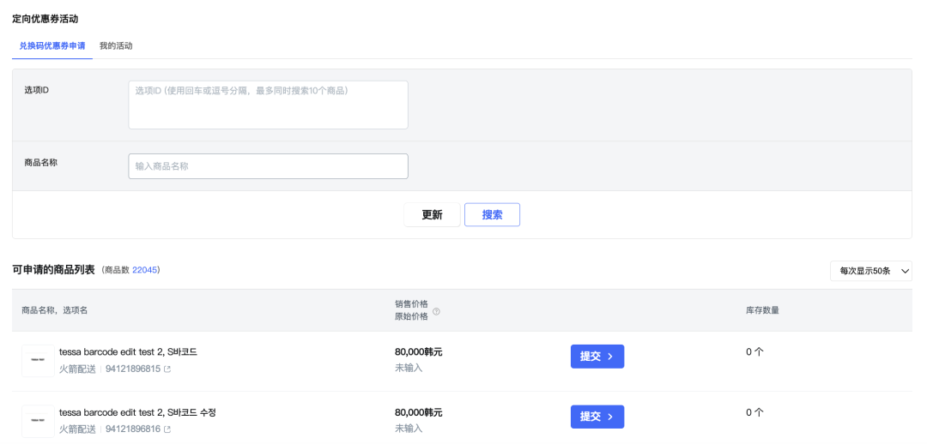Open product name ending in S바코드
This screenshot has height=444, width=927.
pyautogui.click(x=128, y=352)
